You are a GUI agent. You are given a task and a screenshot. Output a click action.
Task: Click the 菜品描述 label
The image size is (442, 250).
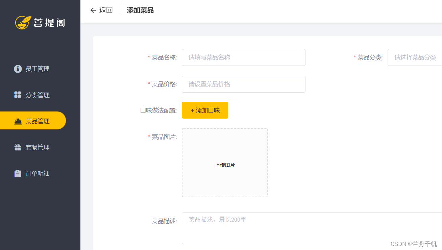click(164, 222)
